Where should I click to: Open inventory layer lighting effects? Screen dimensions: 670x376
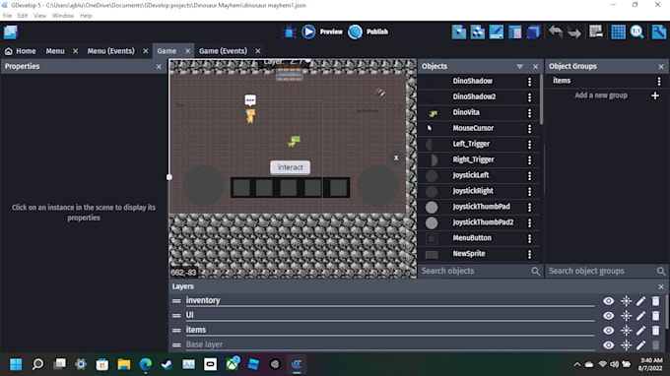(626, 301)
